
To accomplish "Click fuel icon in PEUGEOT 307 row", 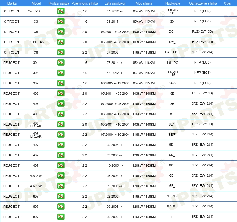I will point(61,83).
